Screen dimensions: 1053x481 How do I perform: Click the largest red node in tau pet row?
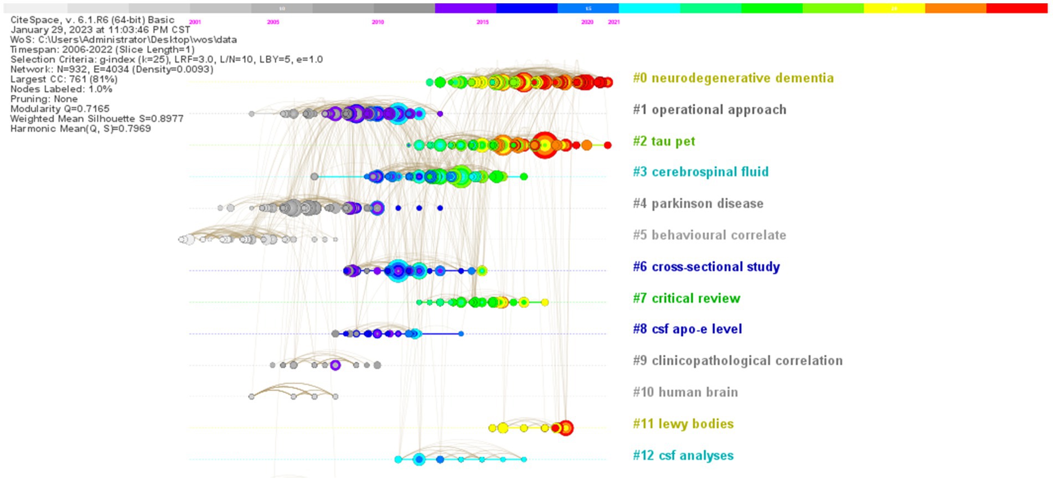tap(545, 145)
